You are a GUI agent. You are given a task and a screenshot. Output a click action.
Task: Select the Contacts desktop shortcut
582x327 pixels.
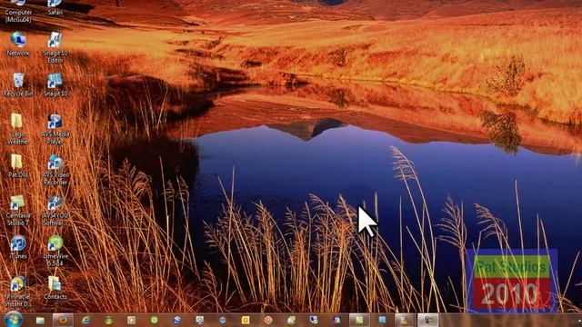point(55,288)
